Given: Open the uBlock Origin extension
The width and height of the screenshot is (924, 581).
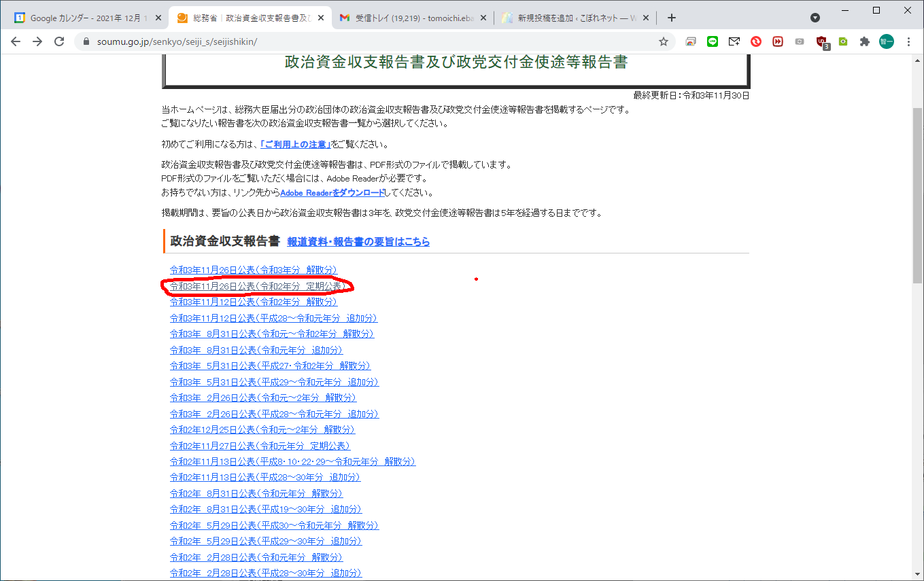Looking at the screenshot, I should click(822, 41).
